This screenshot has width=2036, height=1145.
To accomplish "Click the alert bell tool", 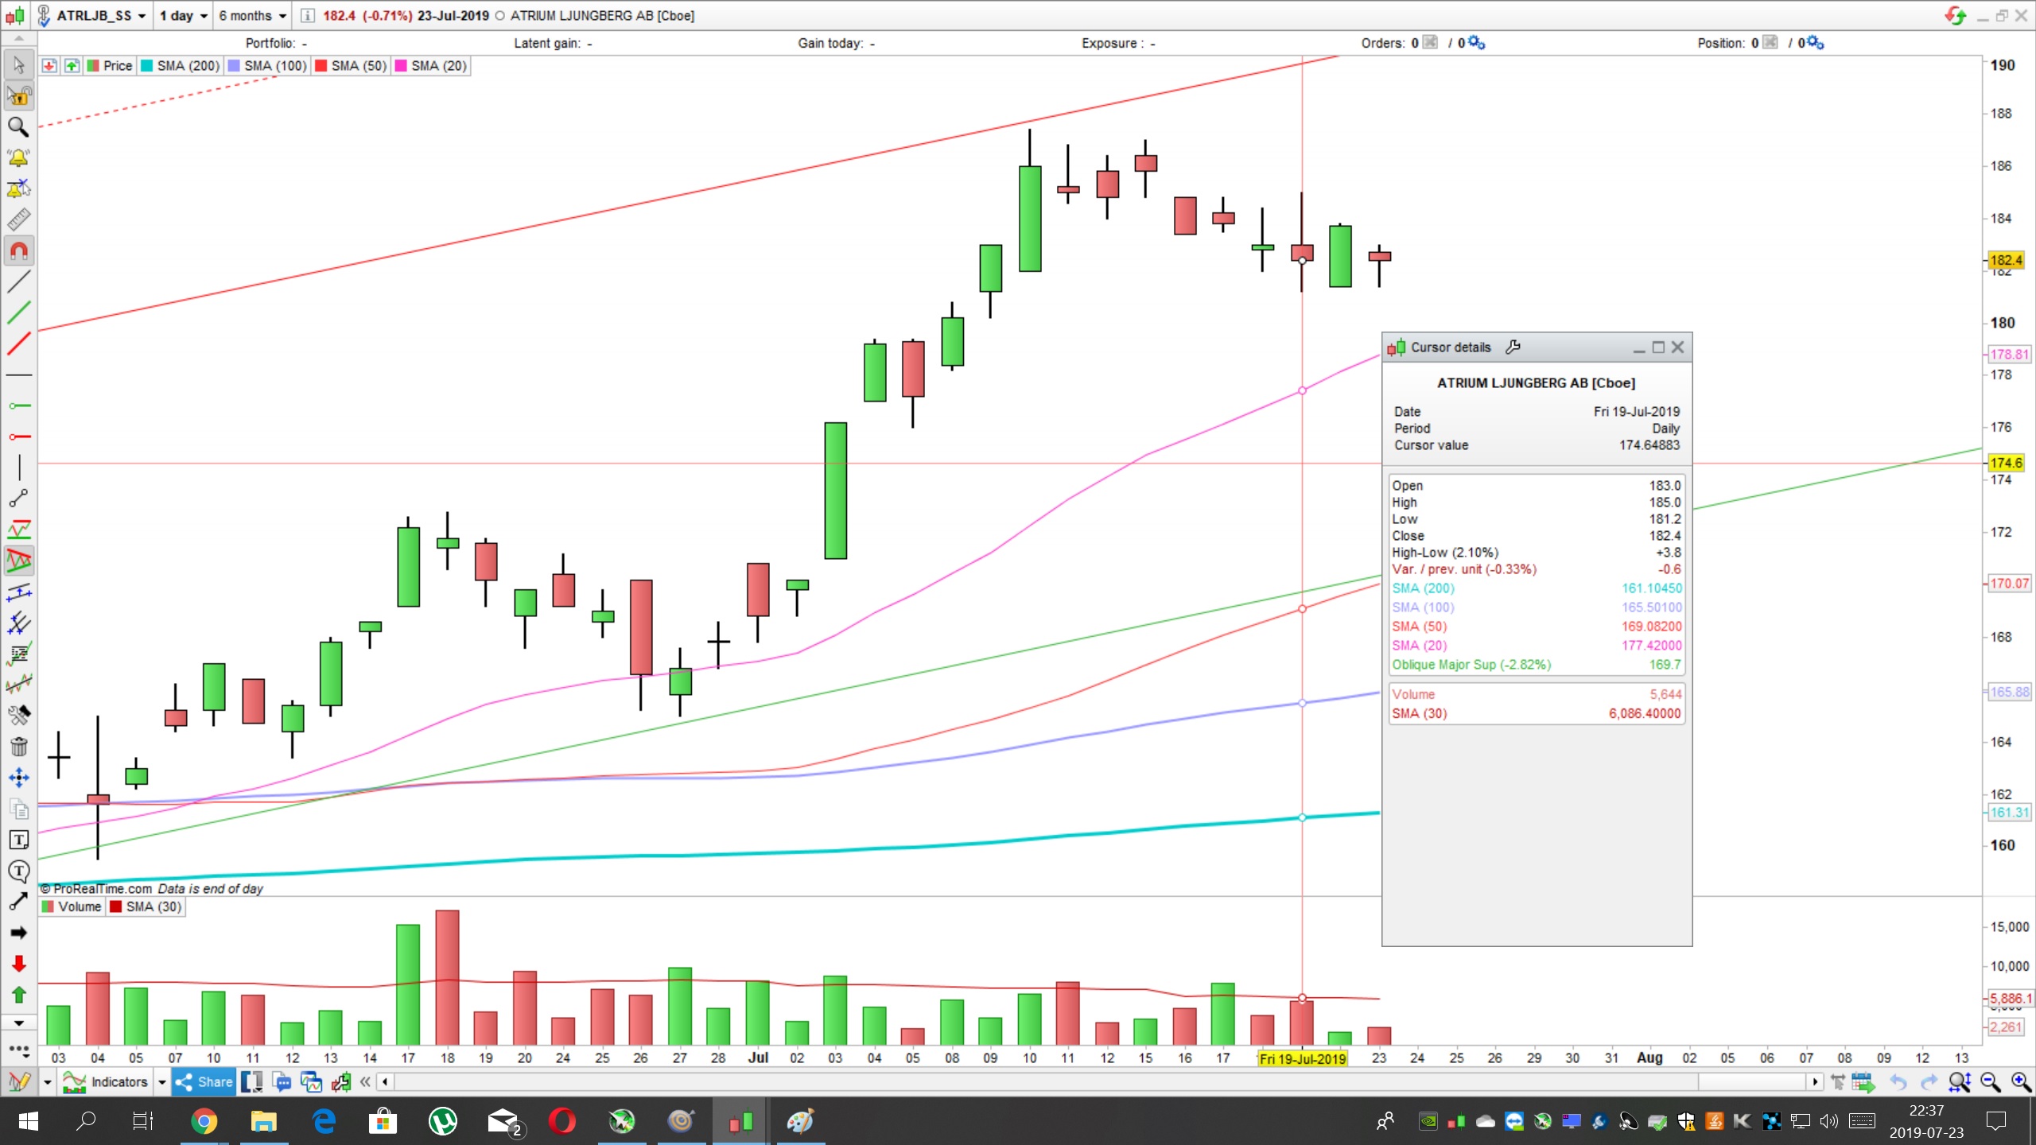I will point(18,157).
